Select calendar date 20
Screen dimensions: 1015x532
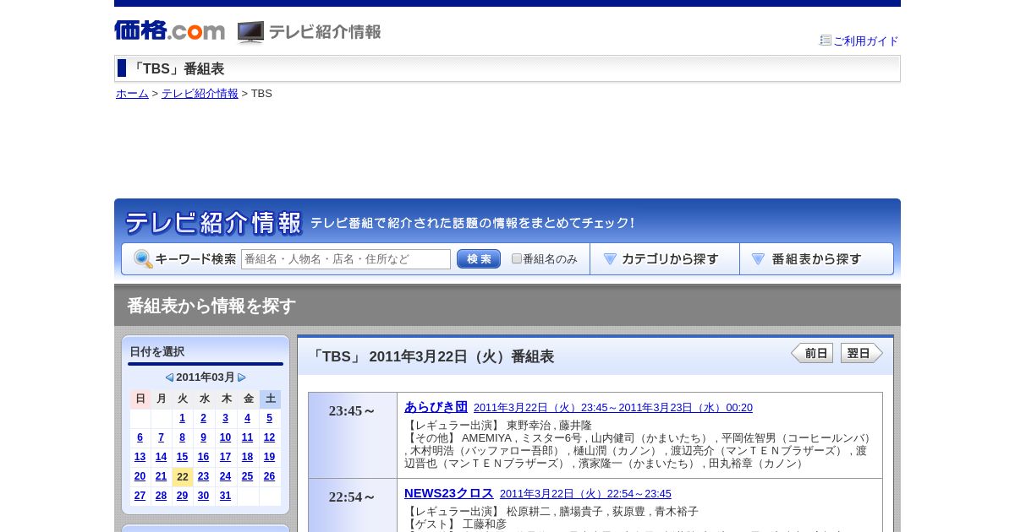(x=140, y=476)
